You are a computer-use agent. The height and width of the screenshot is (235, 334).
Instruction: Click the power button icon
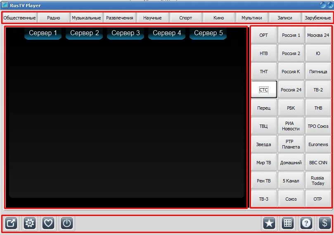[67, 223]
